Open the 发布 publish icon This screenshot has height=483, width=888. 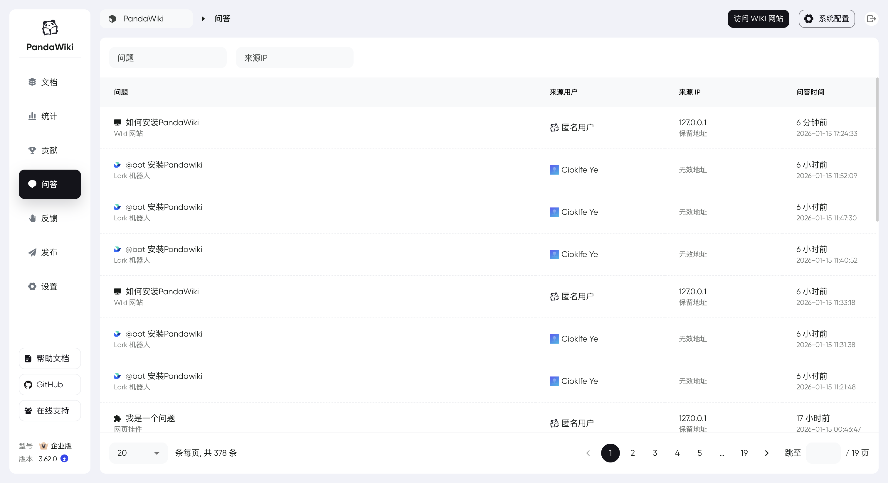(x=32, y=252)
